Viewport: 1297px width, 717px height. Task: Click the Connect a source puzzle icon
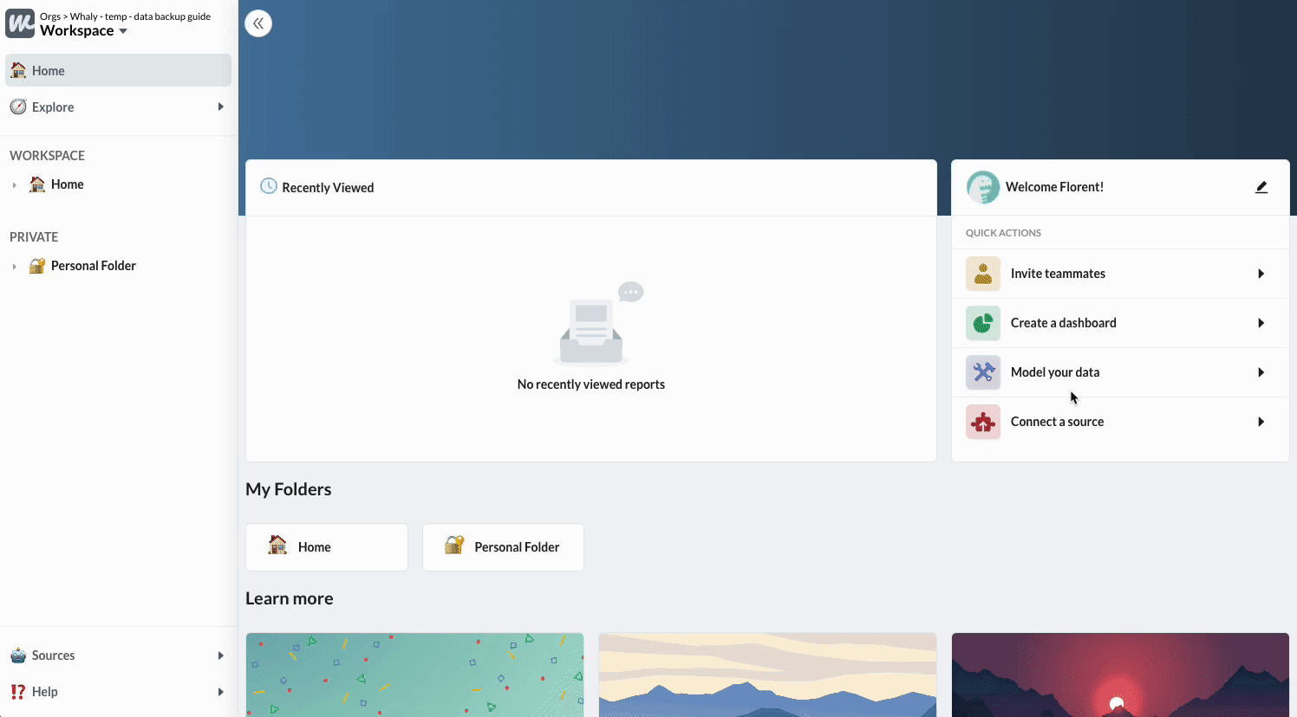pyautogui.click(x=982, y=422)
